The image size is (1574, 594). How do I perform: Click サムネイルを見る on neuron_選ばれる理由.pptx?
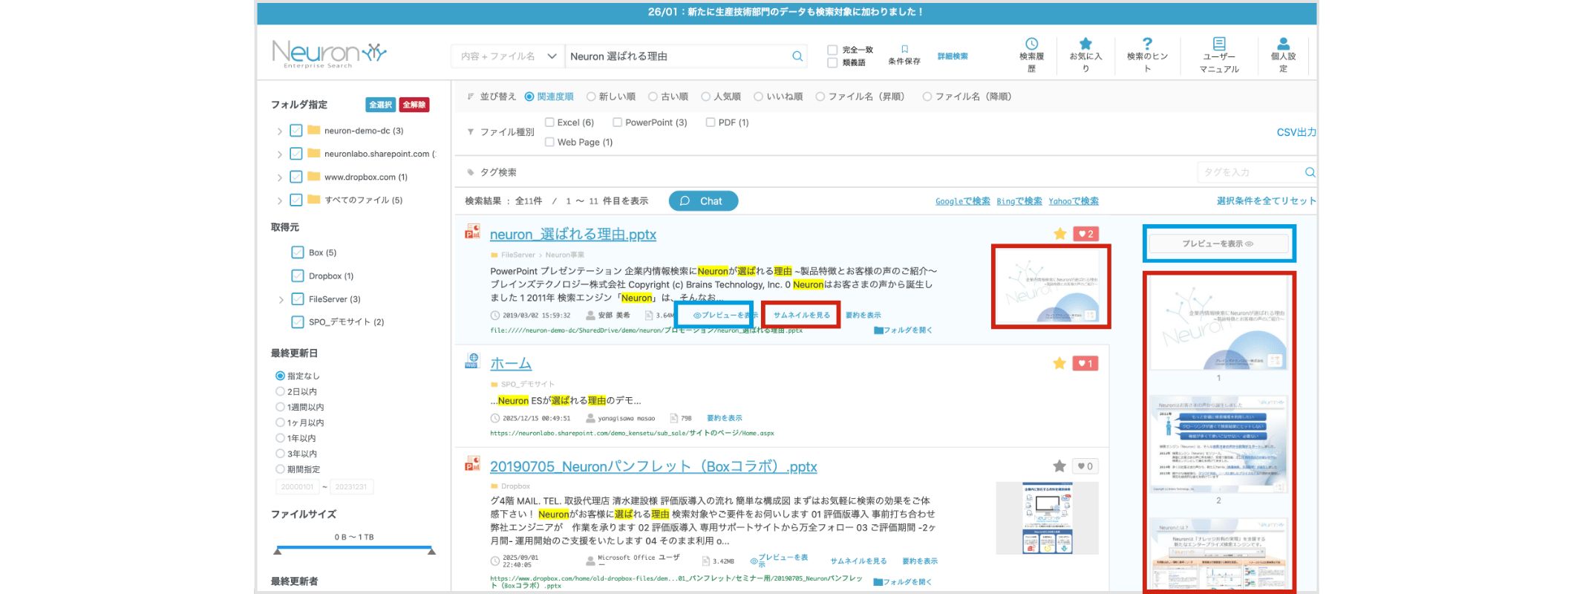pyautogui.click(x=802, y=315)
